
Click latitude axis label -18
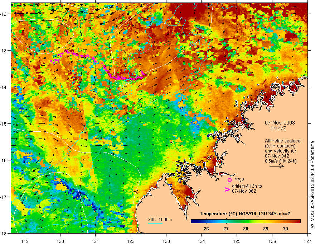(x=4, y=234)
